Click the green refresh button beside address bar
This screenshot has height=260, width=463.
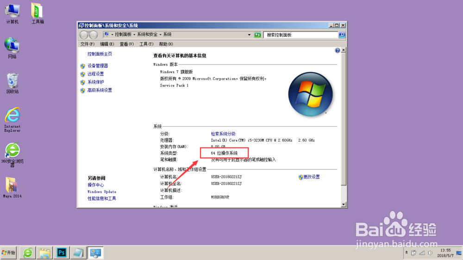(x=257, y=35)
